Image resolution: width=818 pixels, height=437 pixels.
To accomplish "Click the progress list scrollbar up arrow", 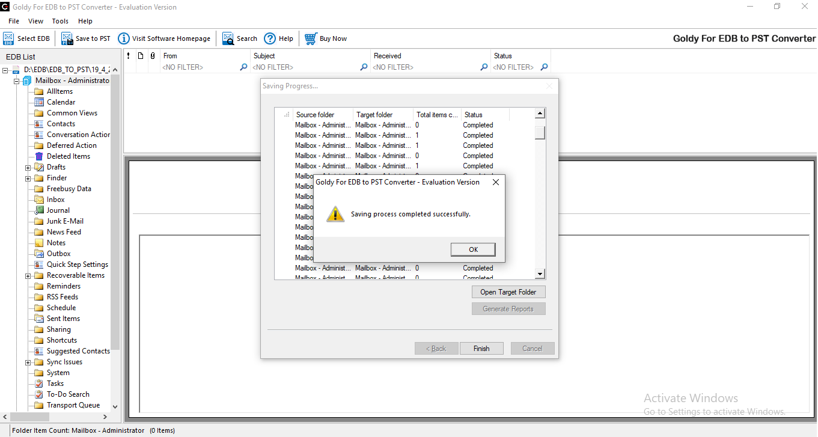I will pyautogui.click(x=540, y=114).
